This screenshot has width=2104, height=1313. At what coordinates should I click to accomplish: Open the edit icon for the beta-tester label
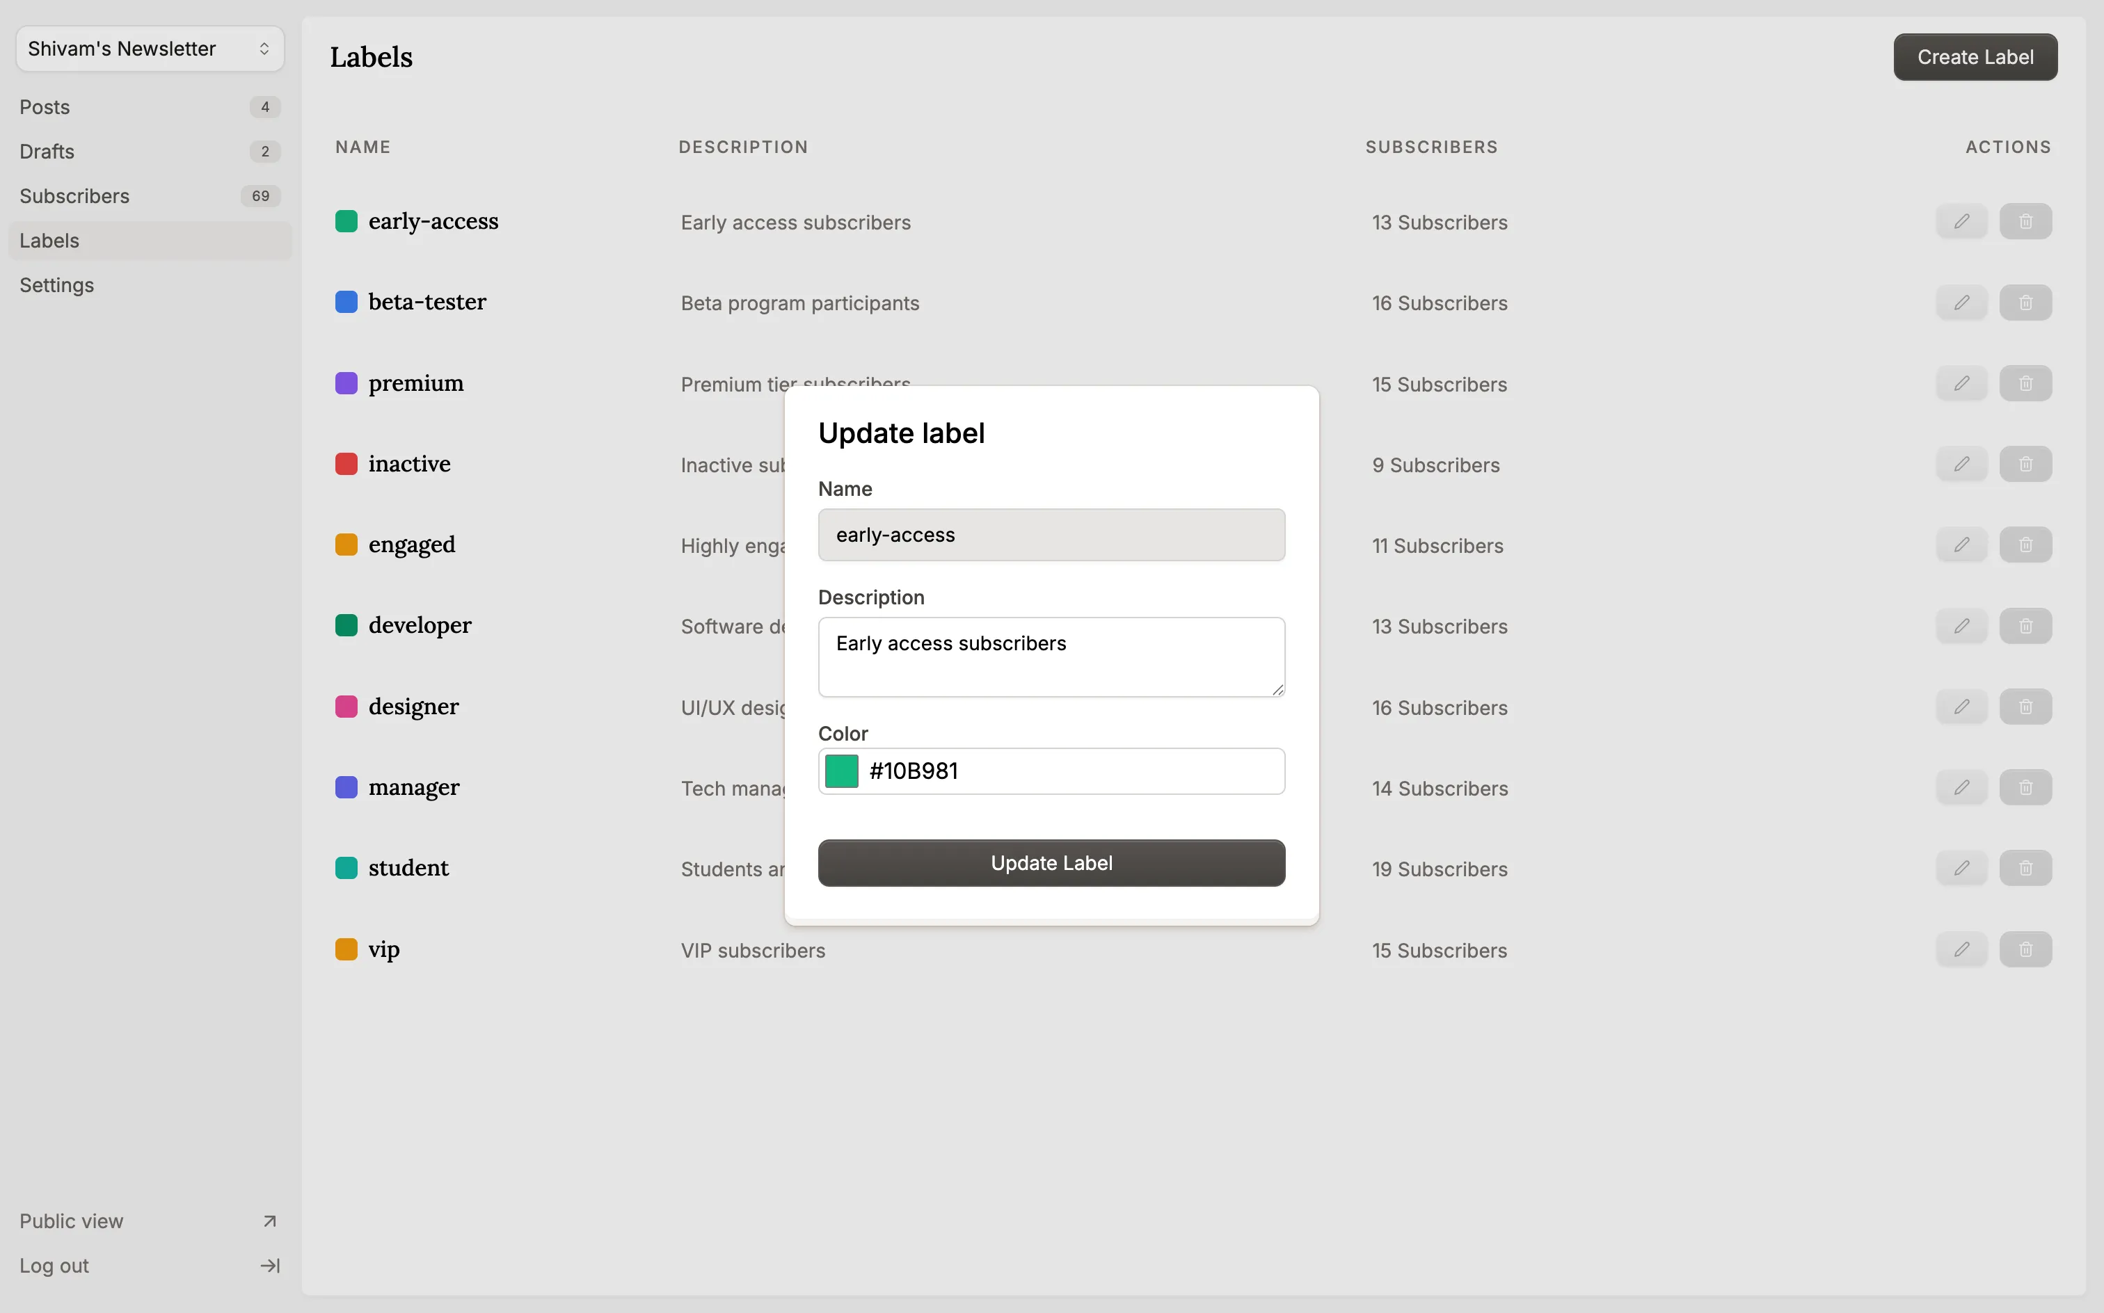coord(1961,303)
